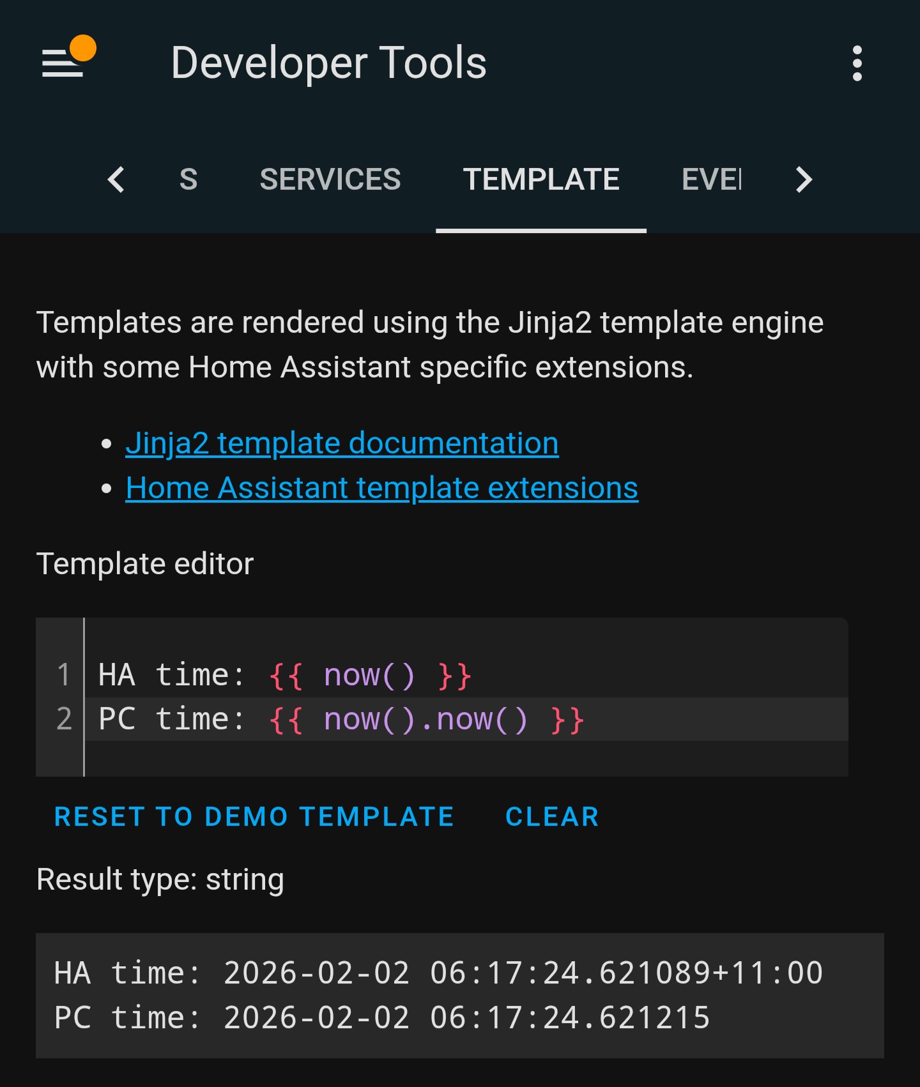Click the 'Result type: string' label
Image resolution: width=920 pixels, height=1087 pixels.
[160, 879]
